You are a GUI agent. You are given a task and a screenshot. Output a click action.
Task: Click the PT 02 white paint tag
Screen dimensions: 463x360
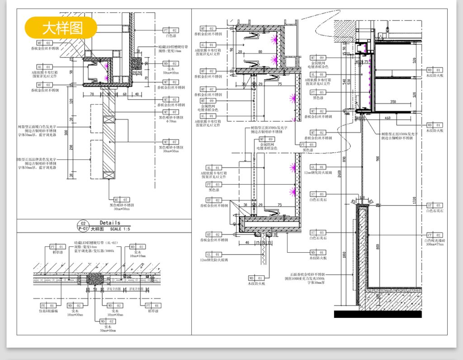point(171,30)
